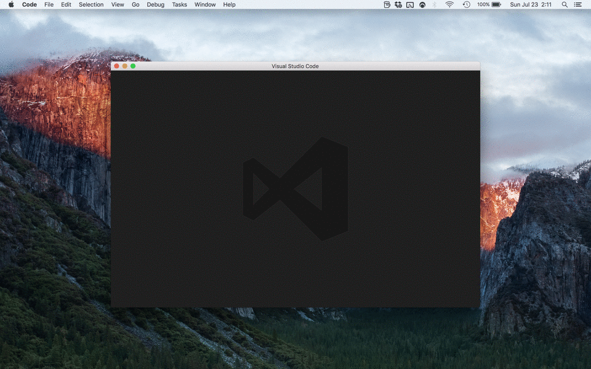Viewport: 591px width, 369px height.
Task: Click the 100% battery percentage text
Action: [x=483, y=4]
